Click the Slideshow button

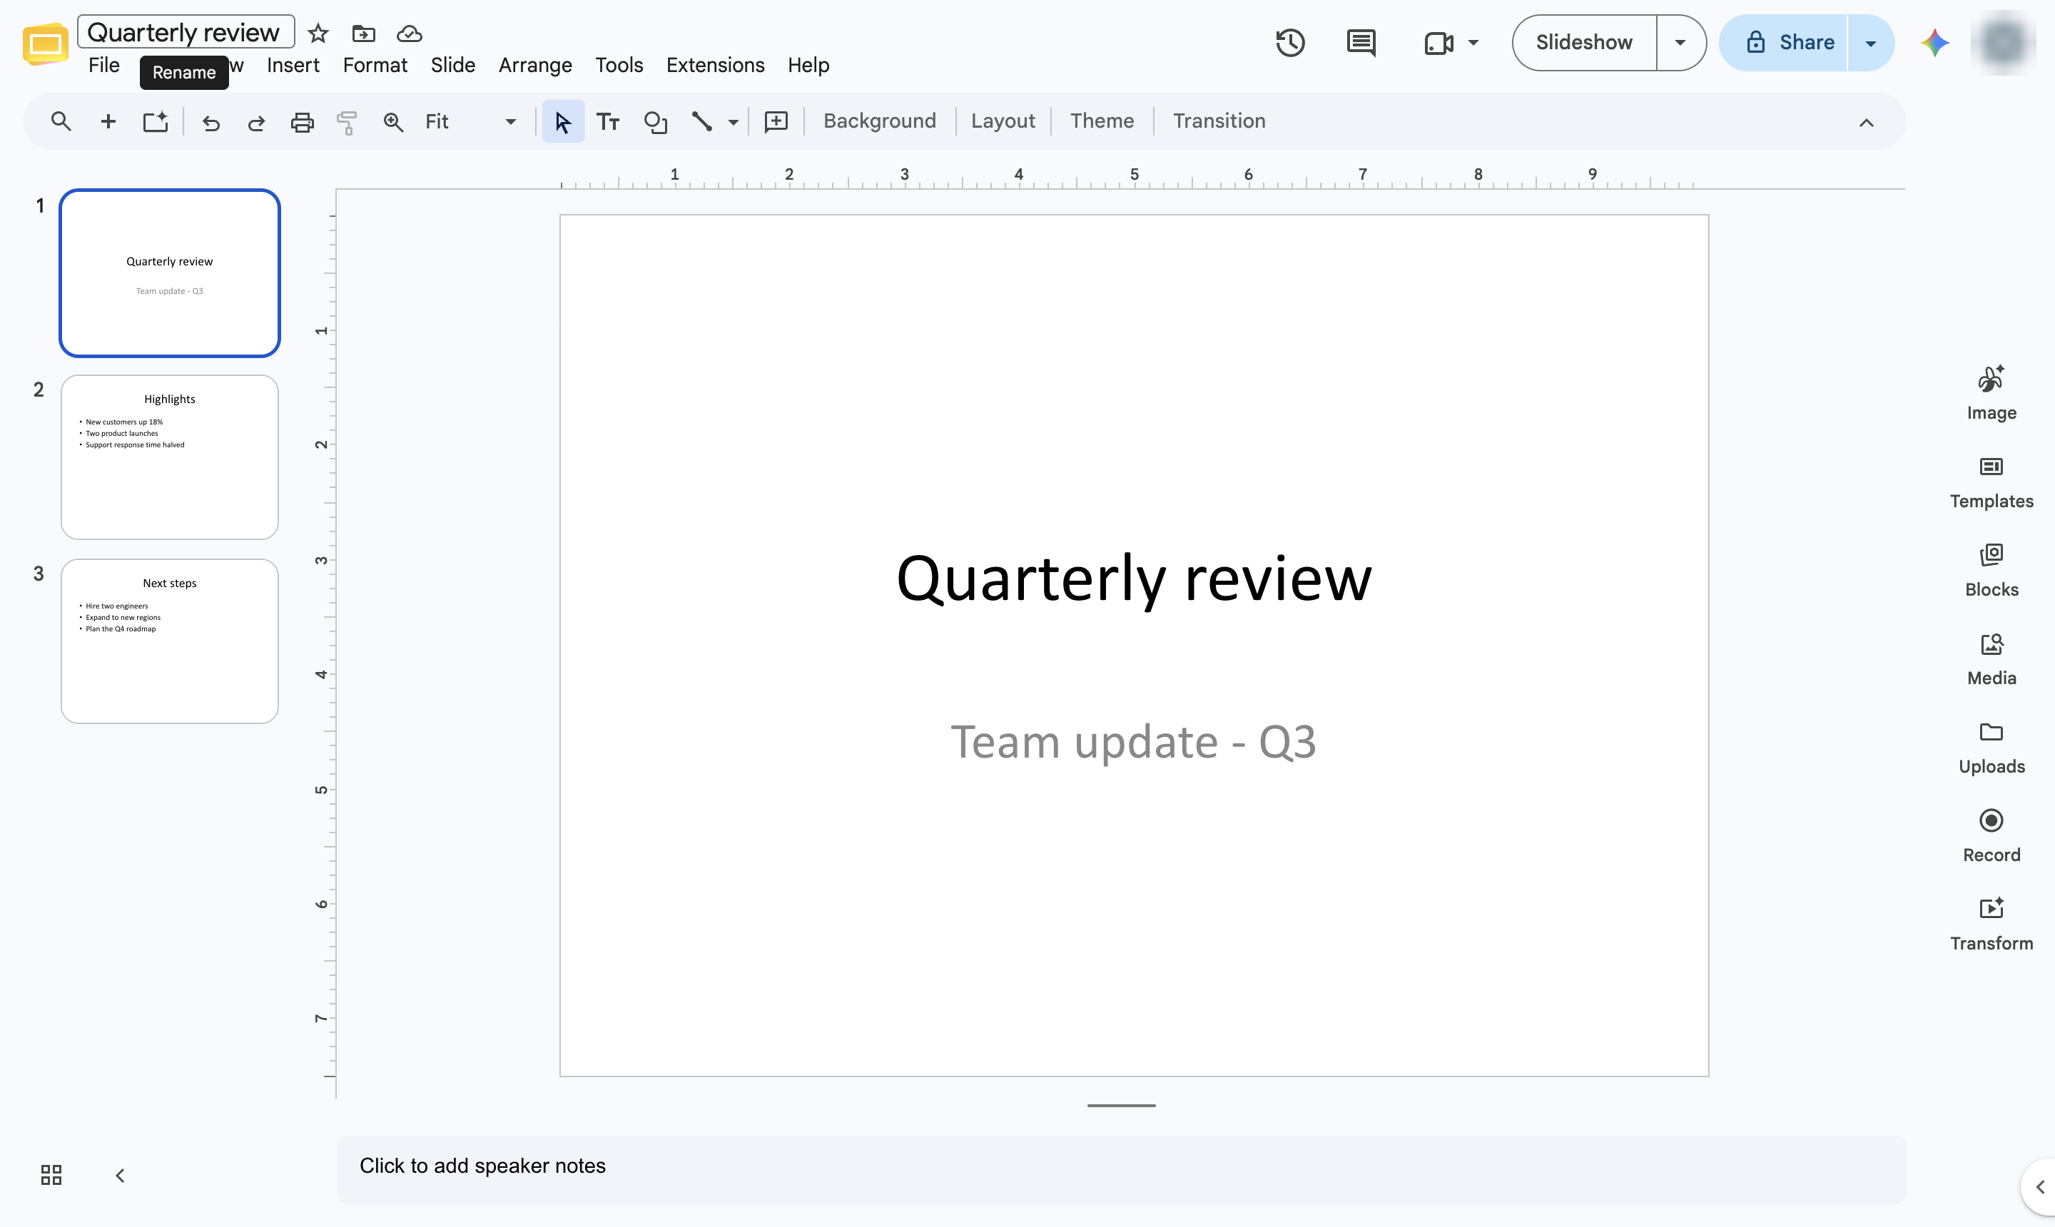click(x=1583, y=42)
